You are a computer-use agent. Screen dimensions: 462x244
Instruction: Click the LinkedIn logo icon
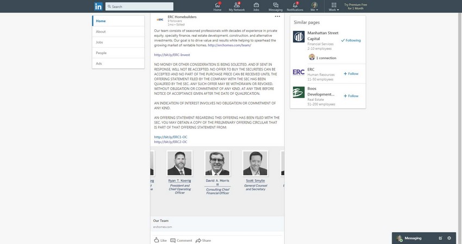tap(98, 7)
